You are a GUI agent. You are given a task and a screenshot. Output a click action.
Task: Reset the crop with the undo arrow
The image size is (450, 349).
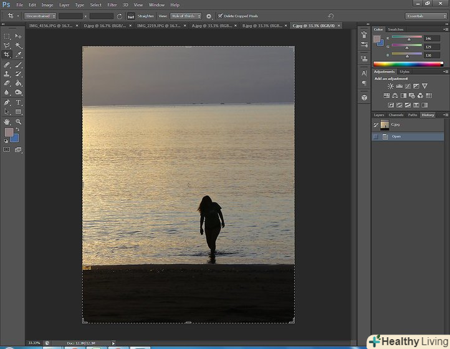coord(330,16)
